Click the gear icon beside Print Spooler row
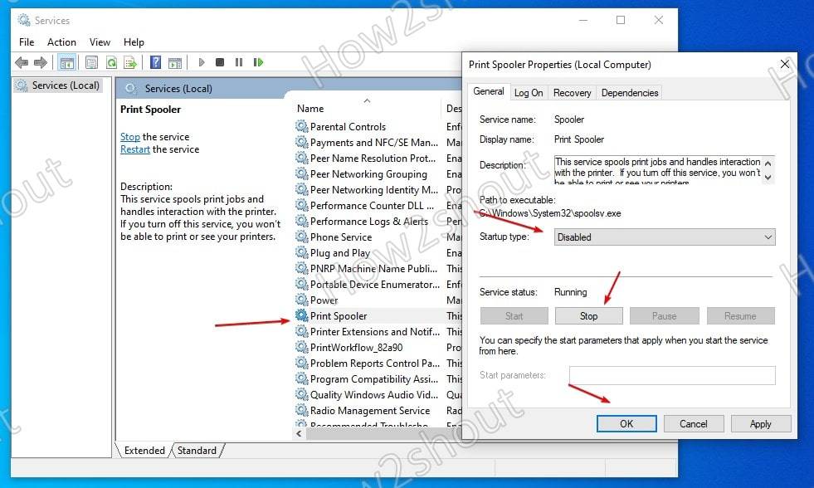 pyautogui.click(x=301, y=315)
